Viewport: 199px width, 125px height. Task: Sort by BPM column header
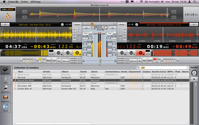point(170,72)
